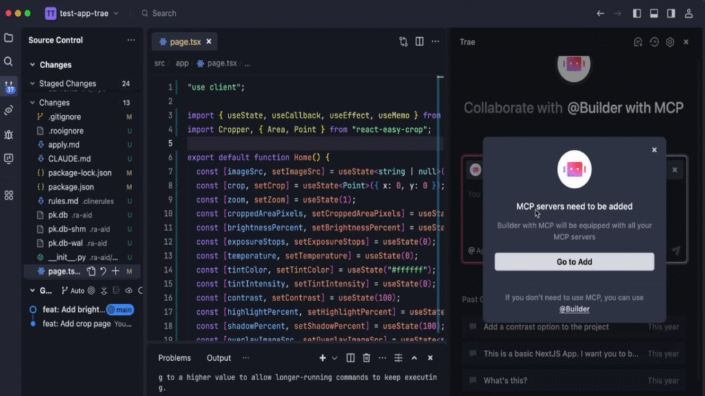Viewport: 705px width, 396px height.
Task: Open the remote explorer monitor icon
Action: 8,158
